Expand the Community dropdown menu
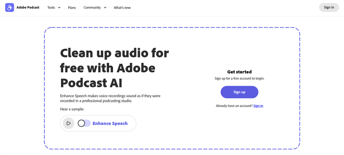This screenshot has width=344, height=155. click(x=95, y=7)
